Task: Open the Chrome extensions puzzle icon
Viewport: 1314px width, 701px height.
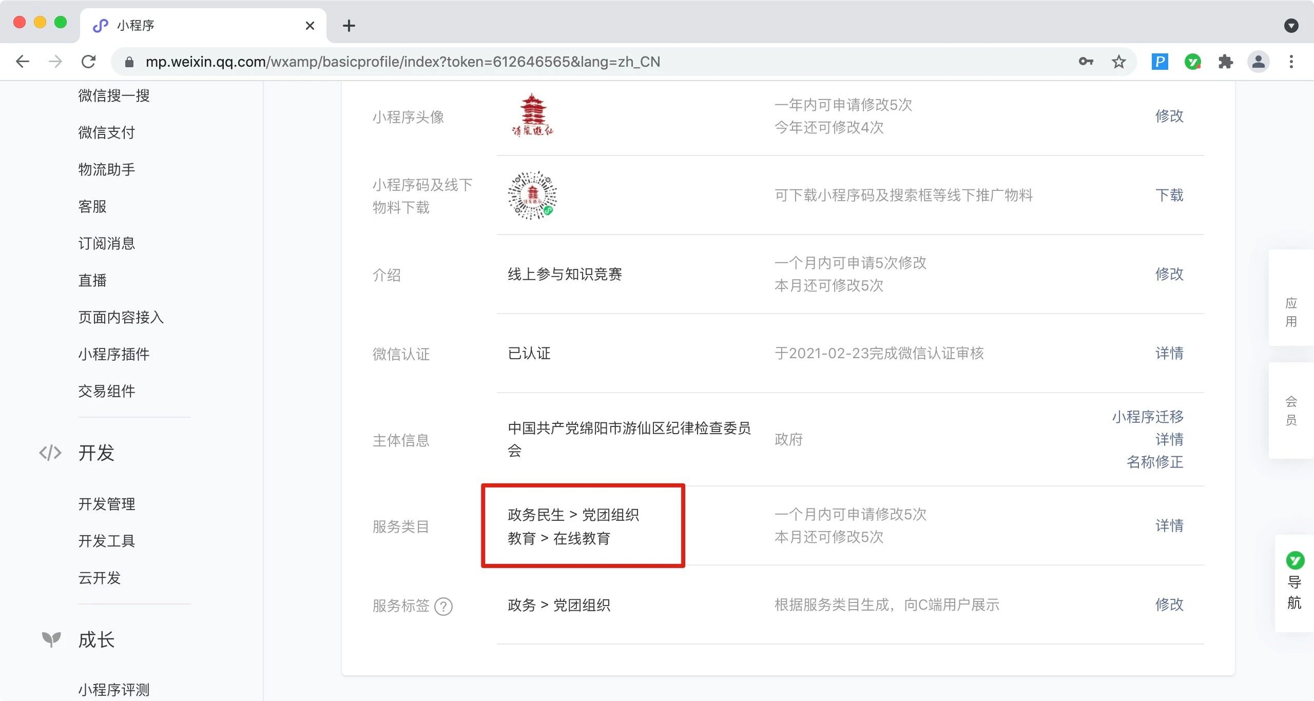Action: [x=1225, y=62]
